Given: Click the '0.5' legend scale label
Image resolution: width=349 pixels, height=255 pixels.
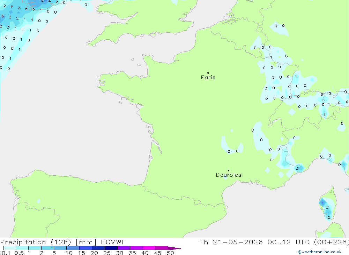Looking at the screenshot, I should pos(19,253).
